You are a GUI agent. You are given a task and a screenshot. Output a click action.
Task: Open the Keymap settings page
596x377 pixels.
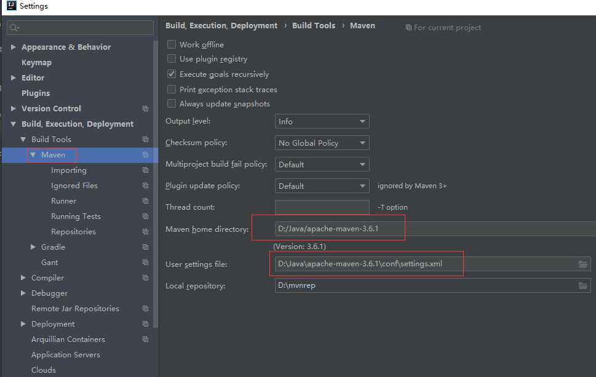tap(36, 63)
